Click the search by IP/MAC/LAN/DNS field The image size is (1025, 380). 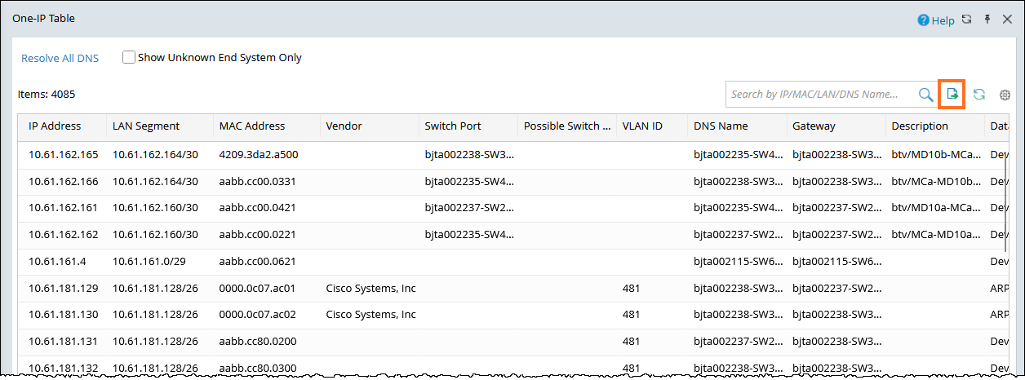pyautogui.click(x=819, y=95)
